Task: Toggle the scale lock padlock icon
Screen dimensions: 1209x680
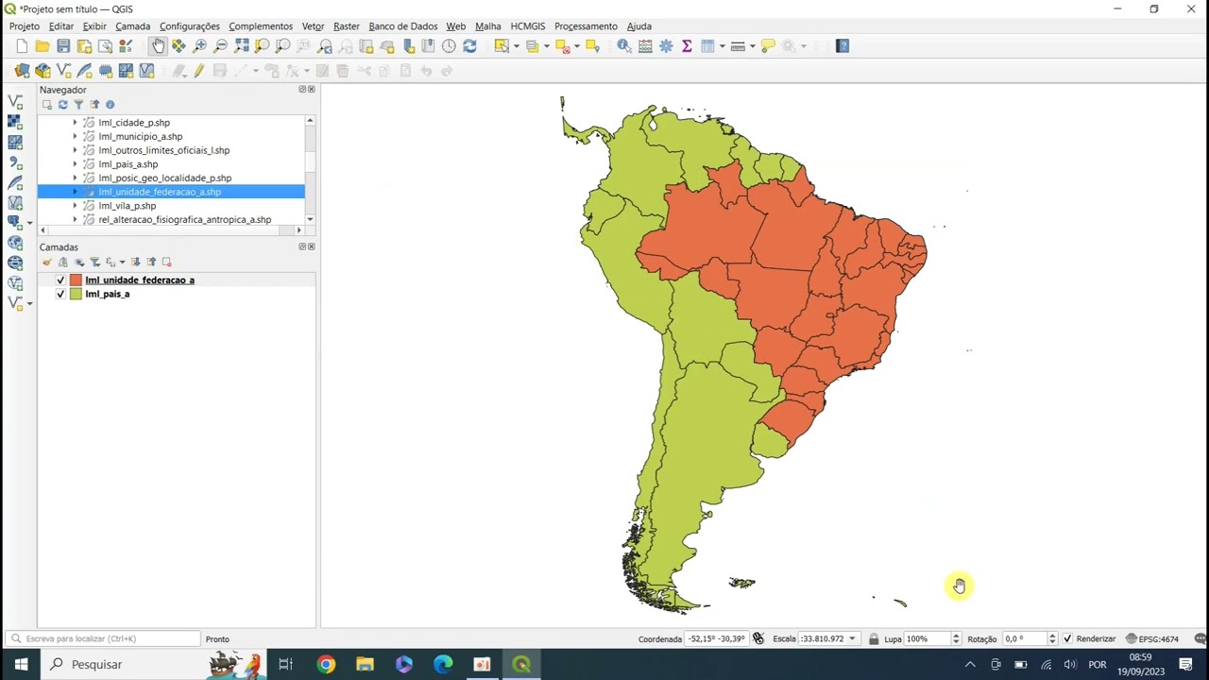Action: click(x=874, y=639)
